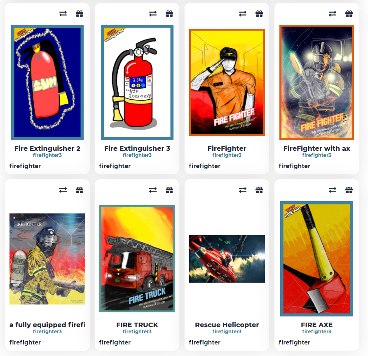Click transfer arrows on FIRE AXE card
Viewport: 368px width, 356px height.
pos(333,190)
